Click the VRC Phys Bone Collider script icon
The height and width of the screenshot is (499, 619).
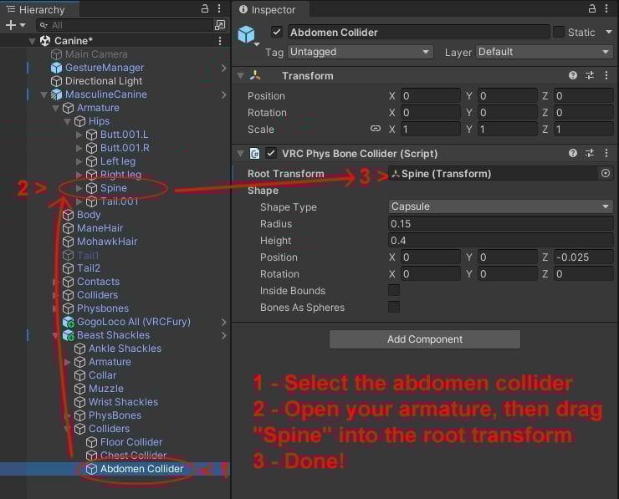[254, 154]
